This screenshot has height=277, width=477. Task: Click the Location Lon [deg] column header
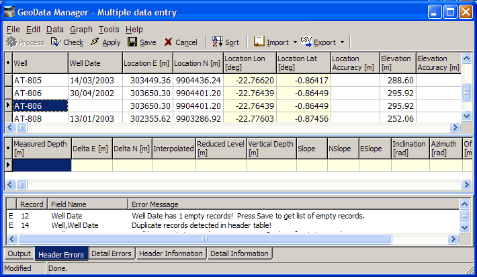coord(250,63)
